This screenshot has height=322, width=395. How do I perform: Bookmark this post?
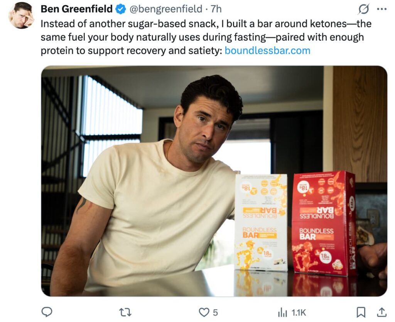tap(361, 312)
